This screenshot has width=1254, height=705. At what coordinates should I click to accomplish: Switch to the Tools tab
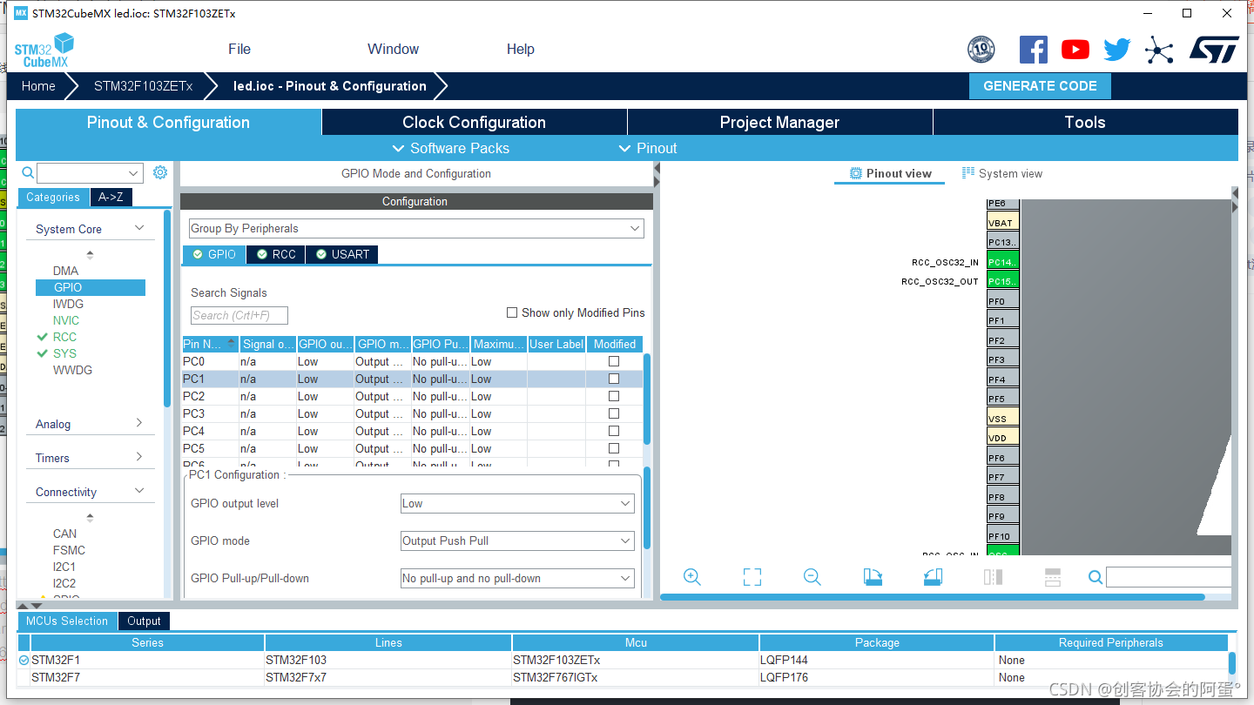click(1085, 122)
